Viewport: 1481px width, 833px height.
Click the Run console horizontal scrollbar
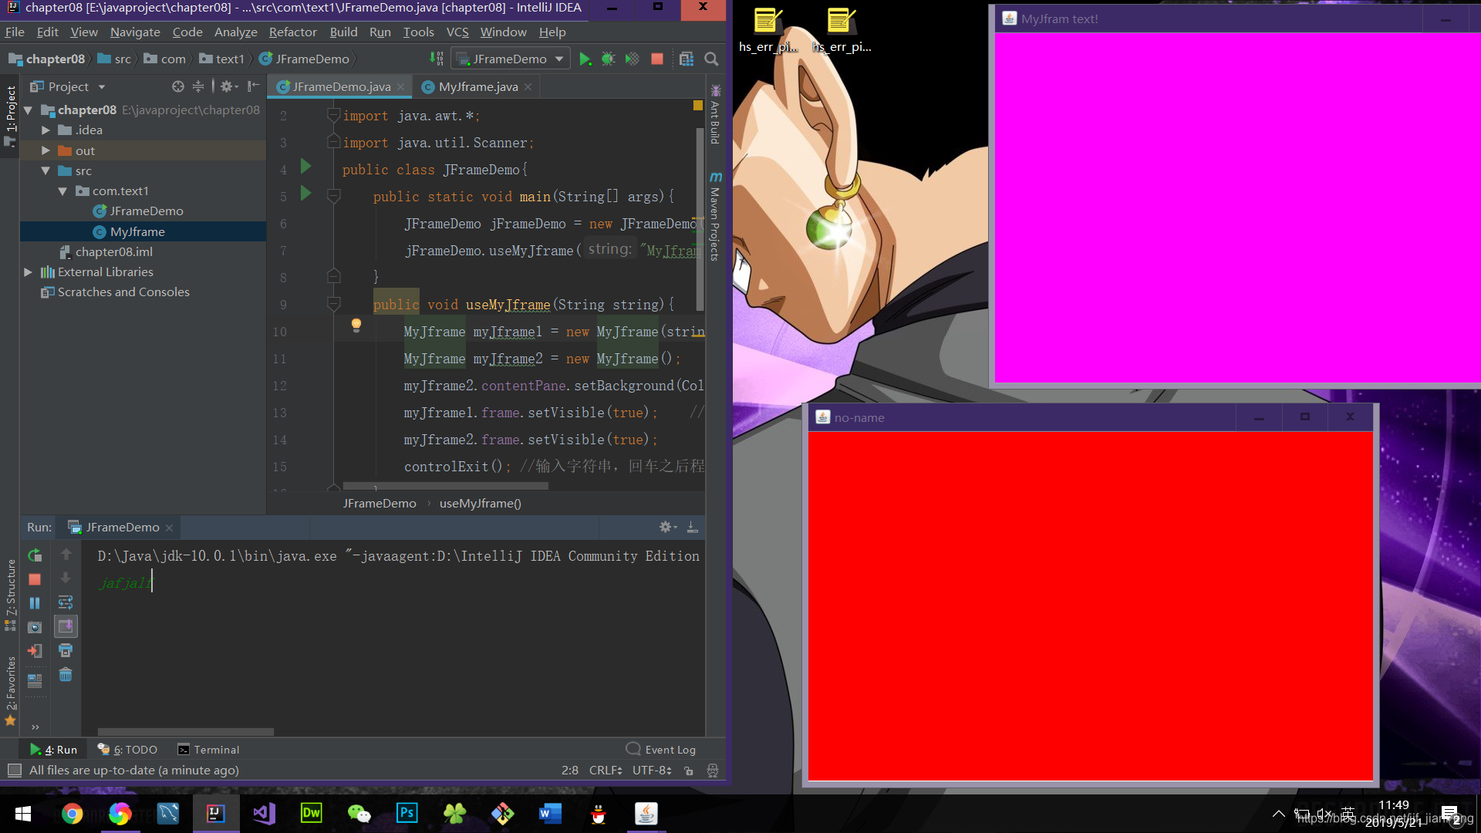point(186,732)
